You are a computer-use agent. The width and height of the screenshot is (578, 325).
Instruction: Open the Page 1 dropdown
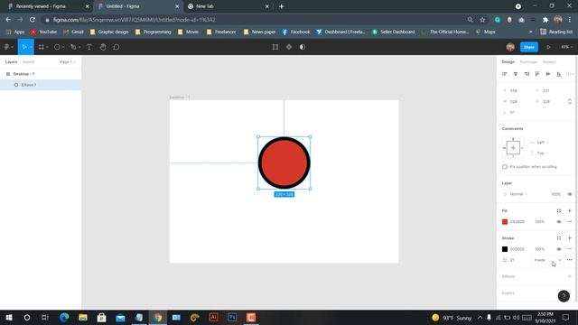click(x=68, y=62)
